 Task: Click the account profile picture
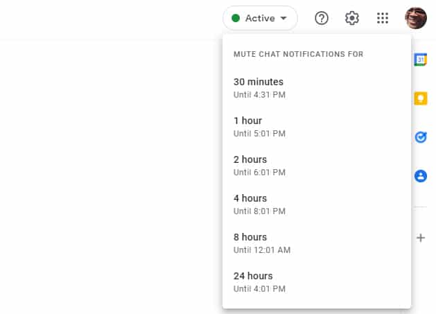pos(416,18)
